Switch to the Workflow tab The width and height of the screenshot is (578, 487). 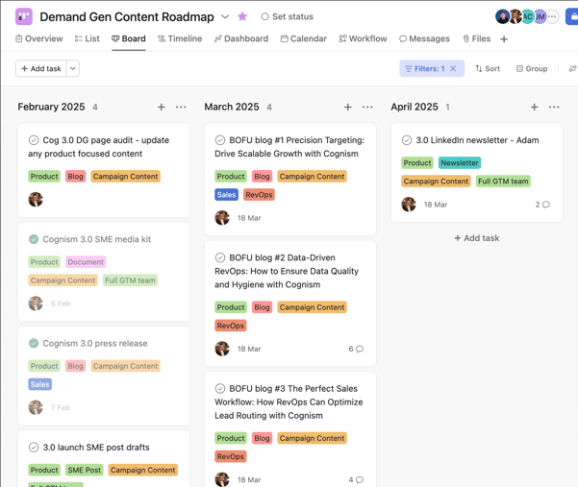[x=364, y=38]
